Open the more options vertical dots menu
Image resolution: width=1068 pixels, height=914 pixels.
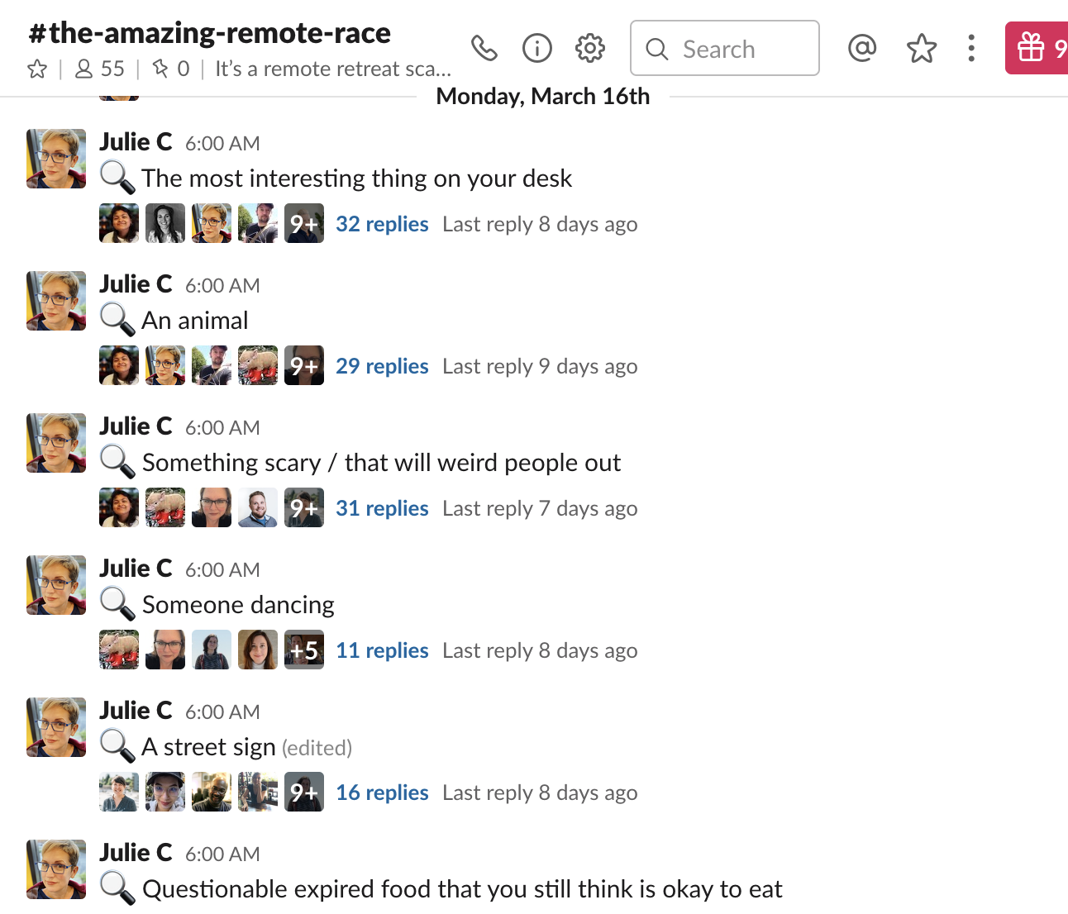pyautogui.click(x=971, y=49)
